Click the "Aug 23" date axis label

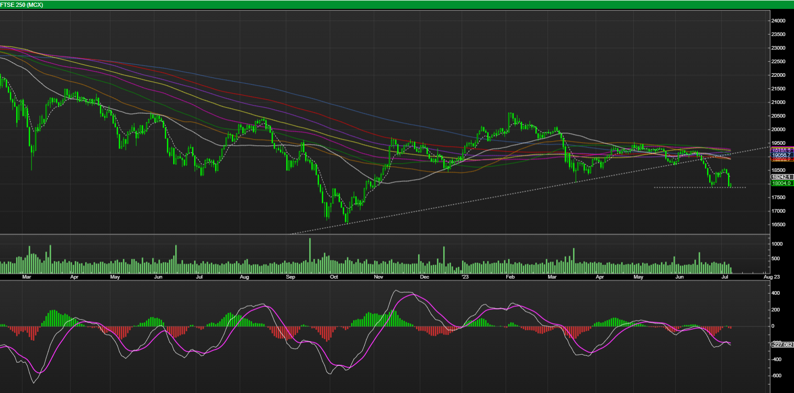coord(771,277)
